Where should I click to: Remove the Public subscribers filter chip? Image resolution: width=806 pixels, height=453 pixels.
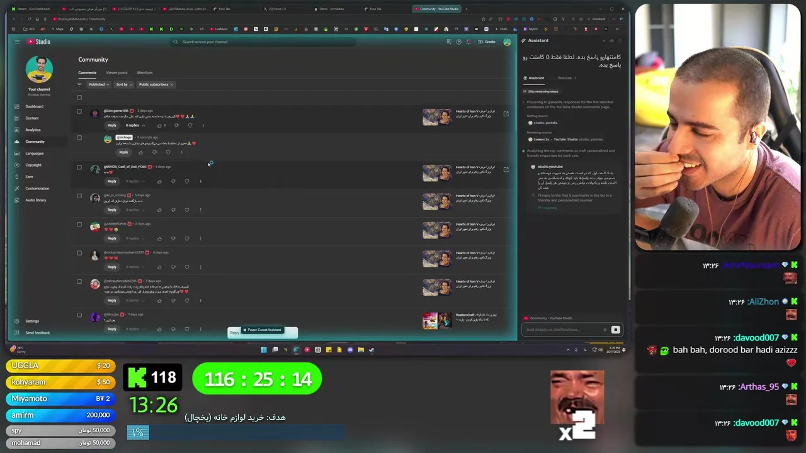pos(171,84)
